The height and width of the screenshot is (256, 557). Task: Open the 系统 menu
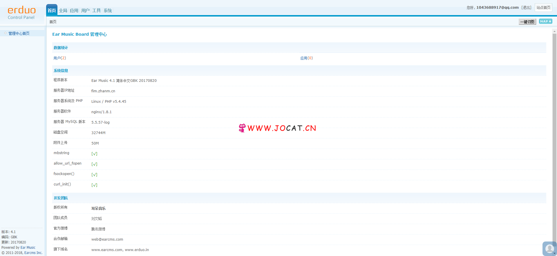pyautogui.click(x=108, y=10)
